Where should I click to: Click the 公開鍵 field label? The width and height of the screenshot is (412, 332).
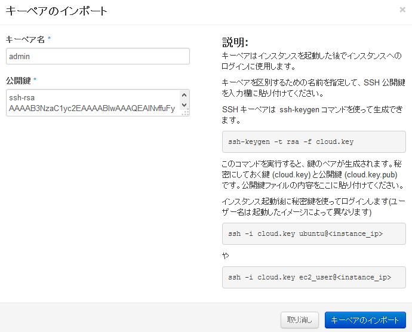point(19,81)
